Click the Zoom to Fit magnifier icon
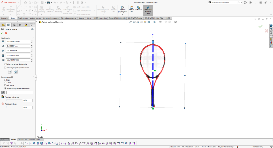Screen dimensions: 273x148 point(130,22)
